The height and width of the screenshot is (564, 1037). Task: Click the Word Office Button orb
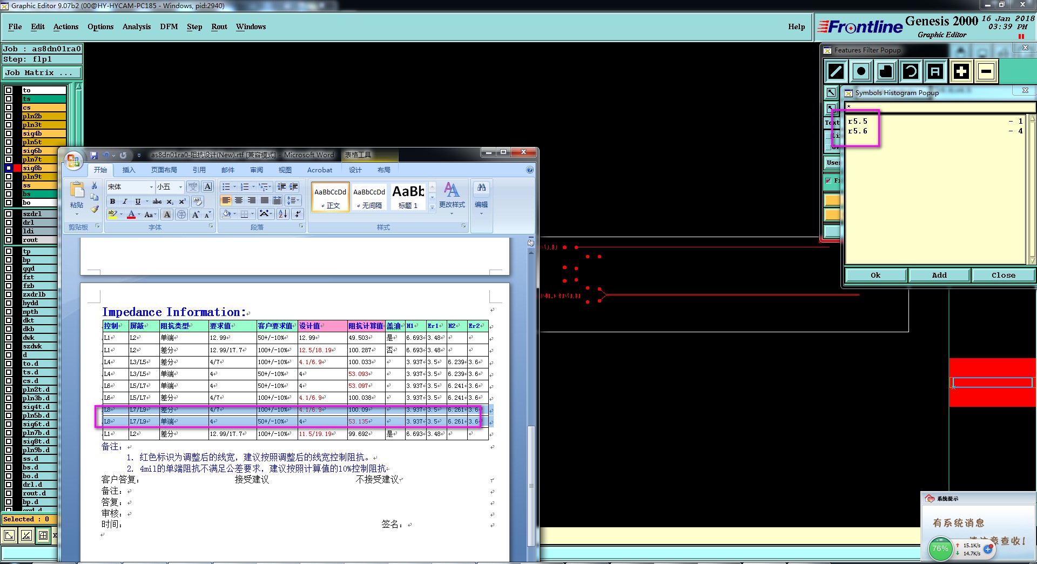coord(73,160)
